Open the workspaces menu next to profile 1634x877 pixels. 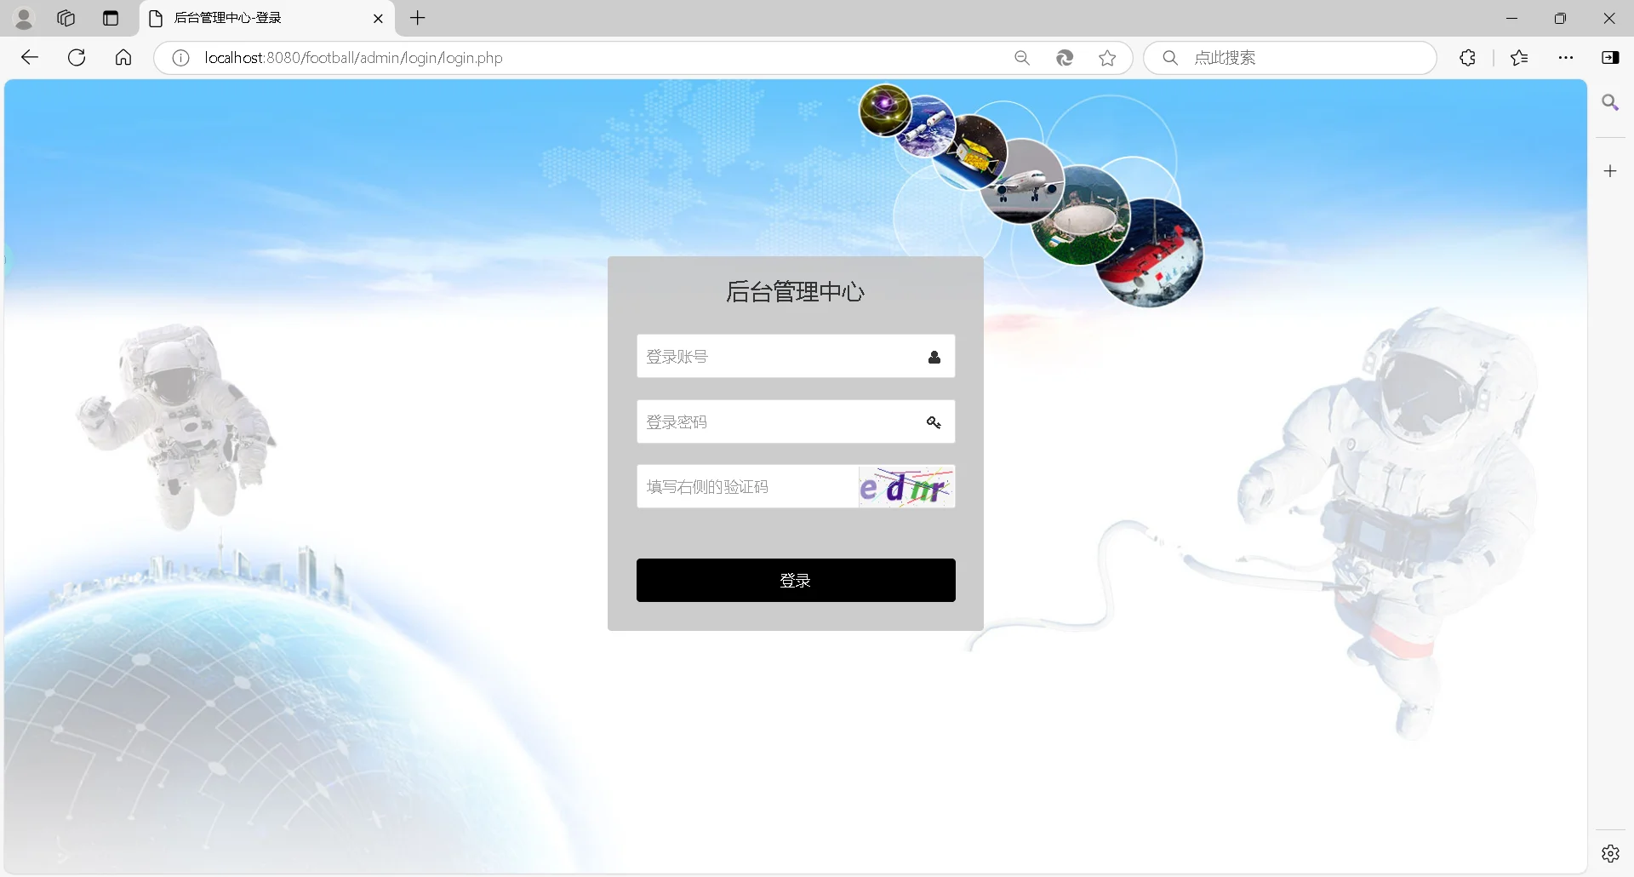[x=66, y=18]
